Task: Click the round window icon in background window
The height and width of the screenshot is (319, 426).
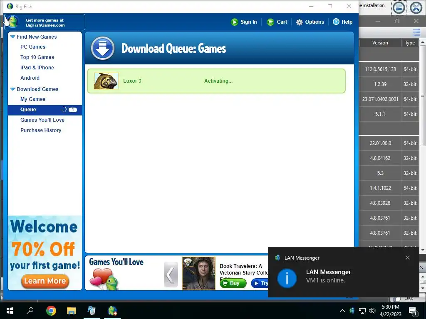Action: (x=399, y=7)
